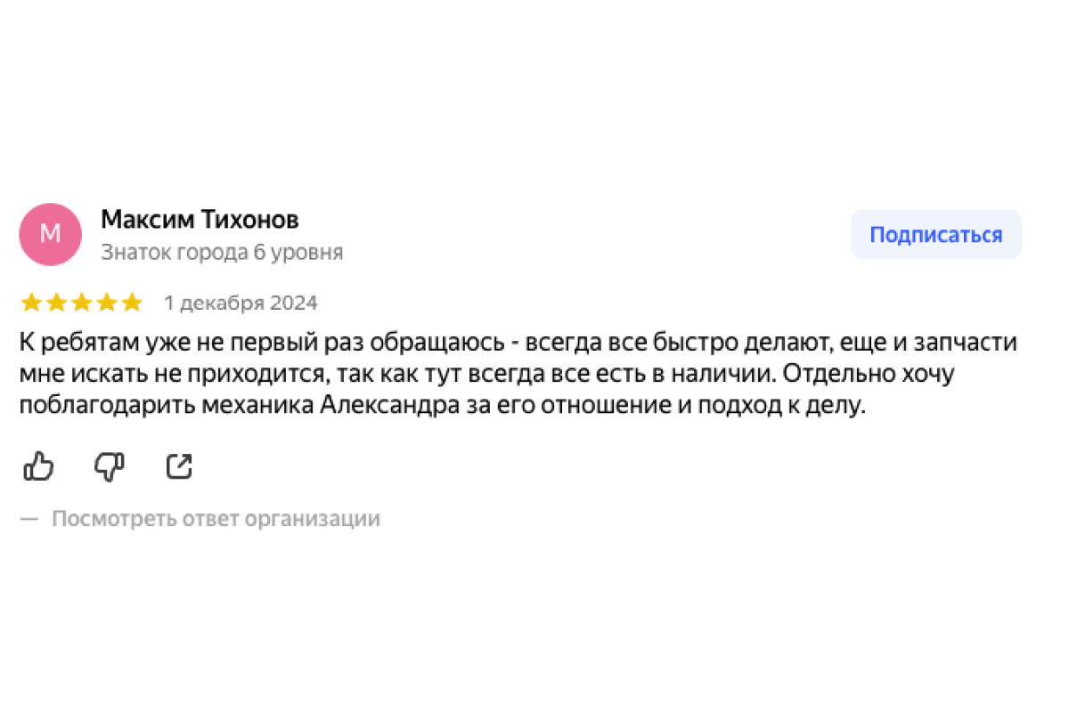Open the pink 'М' profile avatar

(x=50, y=234)
